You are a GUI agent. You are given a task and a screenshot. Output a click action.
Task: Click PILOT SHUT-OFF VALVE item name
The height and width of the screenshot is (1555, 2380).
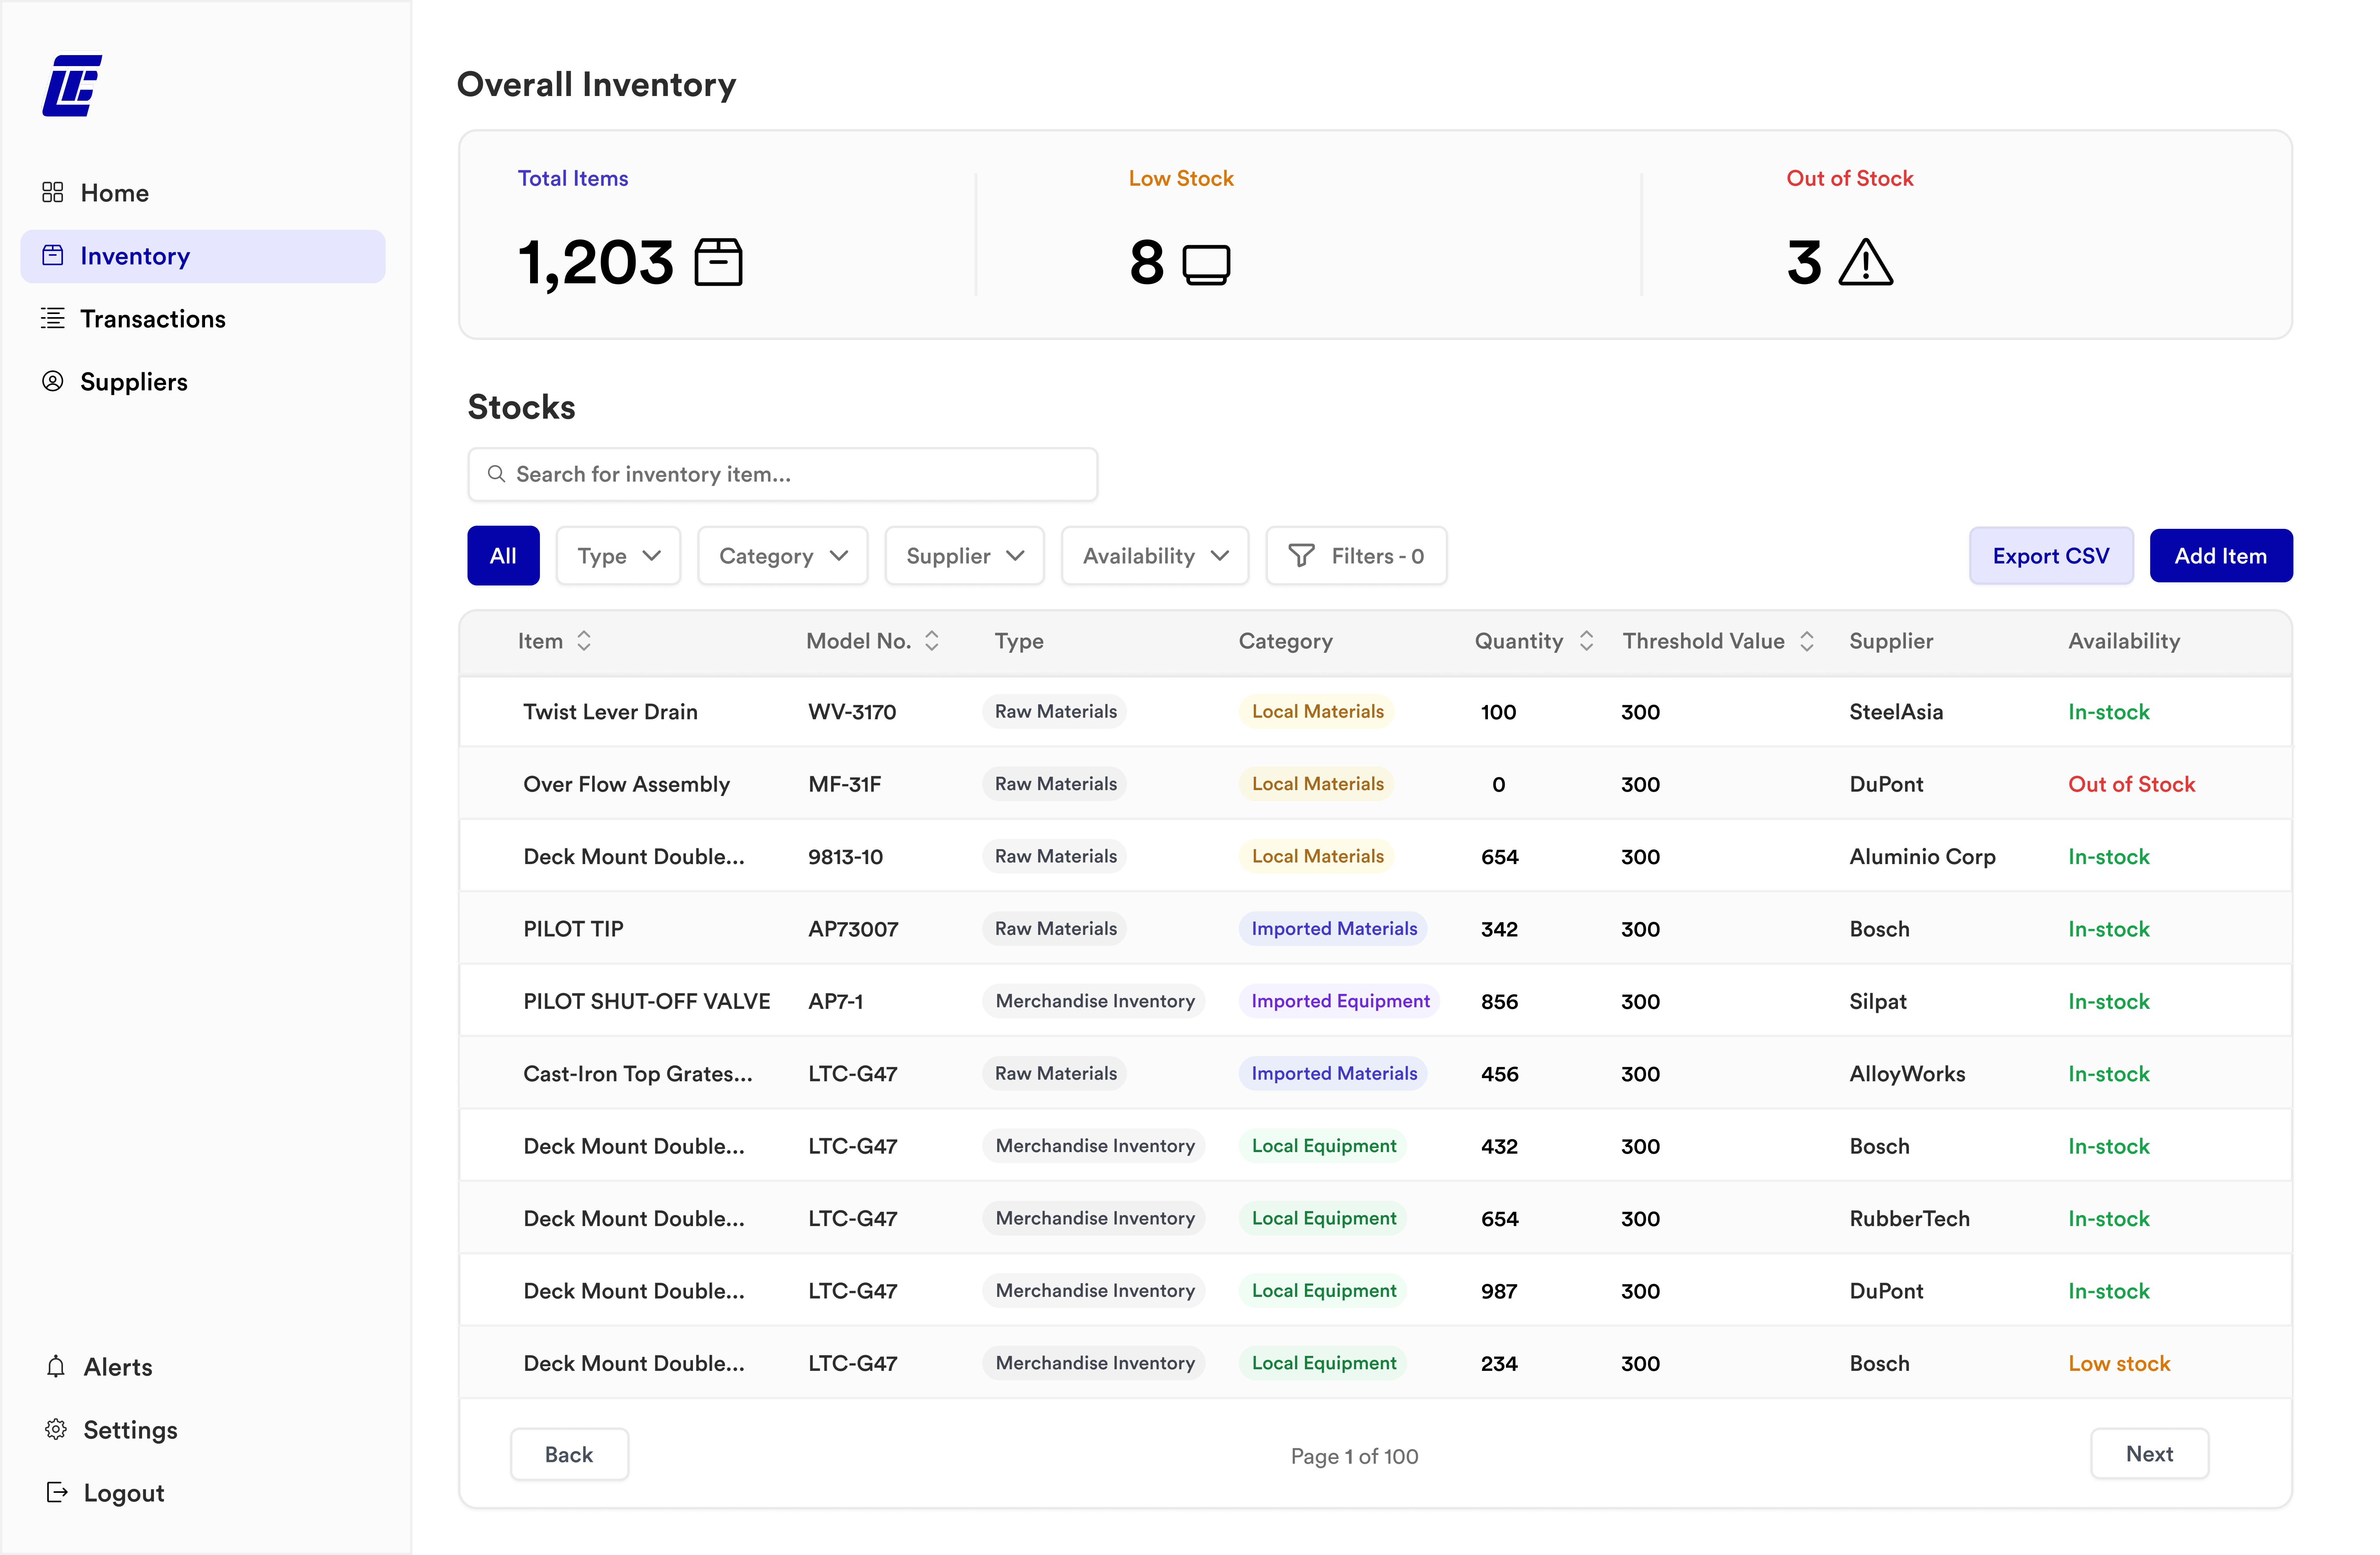click(647, 1001)
